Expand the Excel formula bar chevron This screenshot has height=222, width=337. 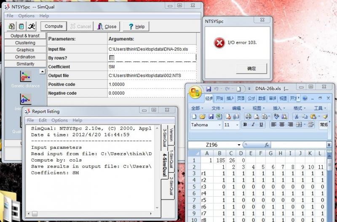329,145
